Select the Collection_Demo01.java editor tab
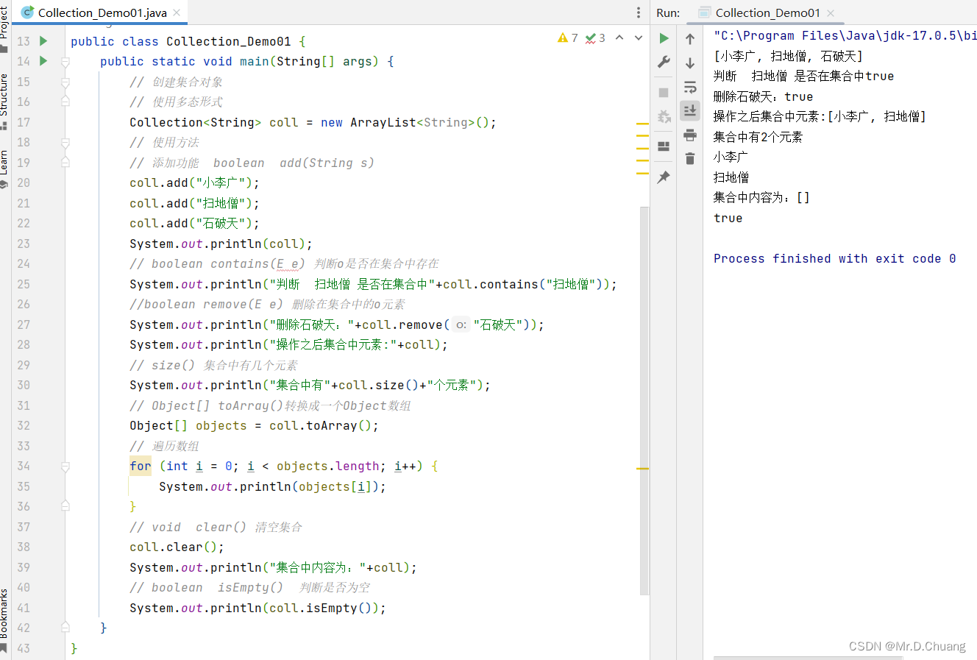Viewport: 977px width, 660px height. 102,13
